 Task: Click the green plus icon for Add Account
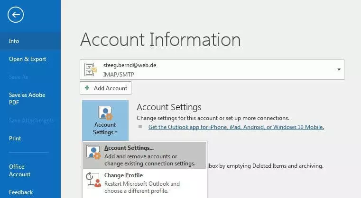[x=87, y=88]
